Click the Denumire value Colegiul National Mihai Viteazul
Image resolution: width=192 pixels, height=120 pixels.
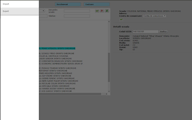[156, 36]
